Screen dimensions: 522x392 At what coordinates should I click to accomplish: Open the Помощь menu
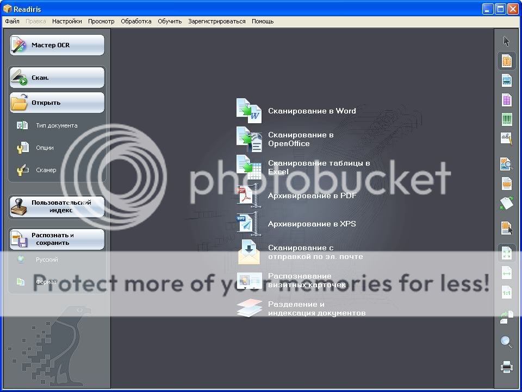tap(262, 22)
